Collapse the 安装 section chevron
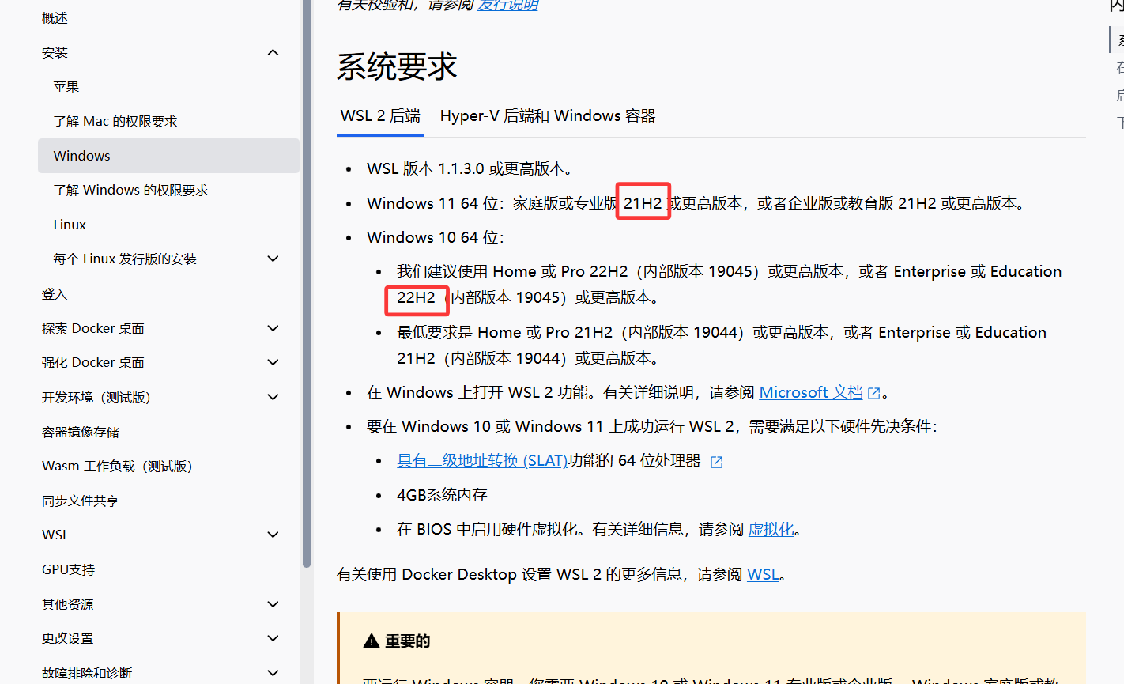The image size is (1124, 684). click(273, 53)
